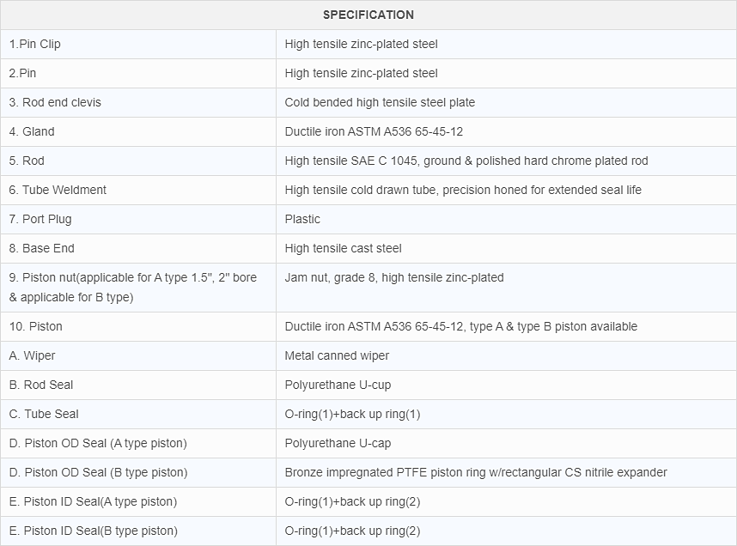Select the "B. Rod Seal" label
The height and width of the screenshot is (546, 737).
point(41,385)
